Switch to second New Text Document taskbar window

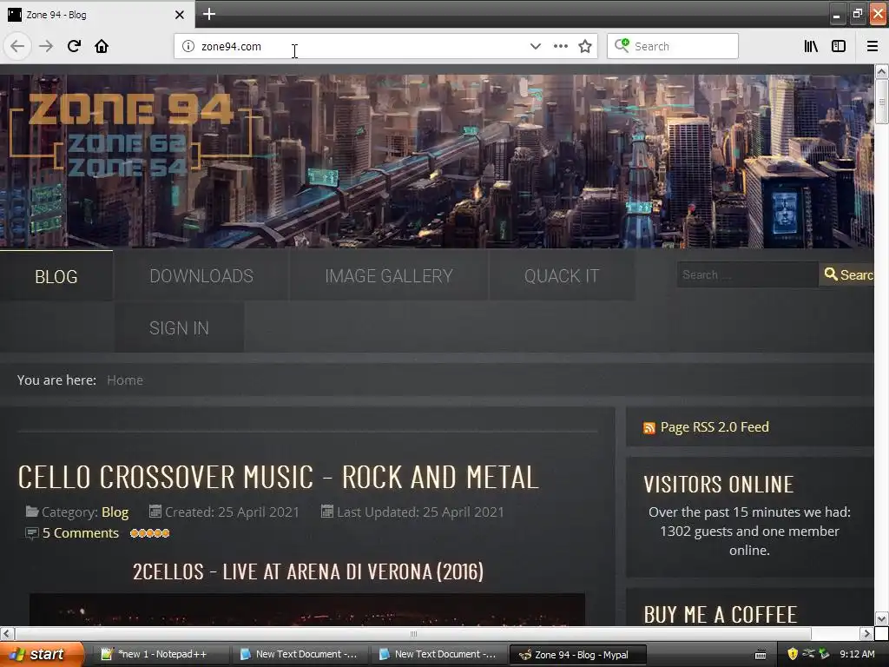[x=438, y=654]
